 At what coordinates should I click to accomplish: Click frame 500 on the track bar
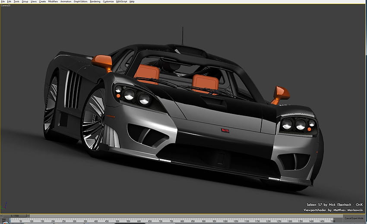117,221
